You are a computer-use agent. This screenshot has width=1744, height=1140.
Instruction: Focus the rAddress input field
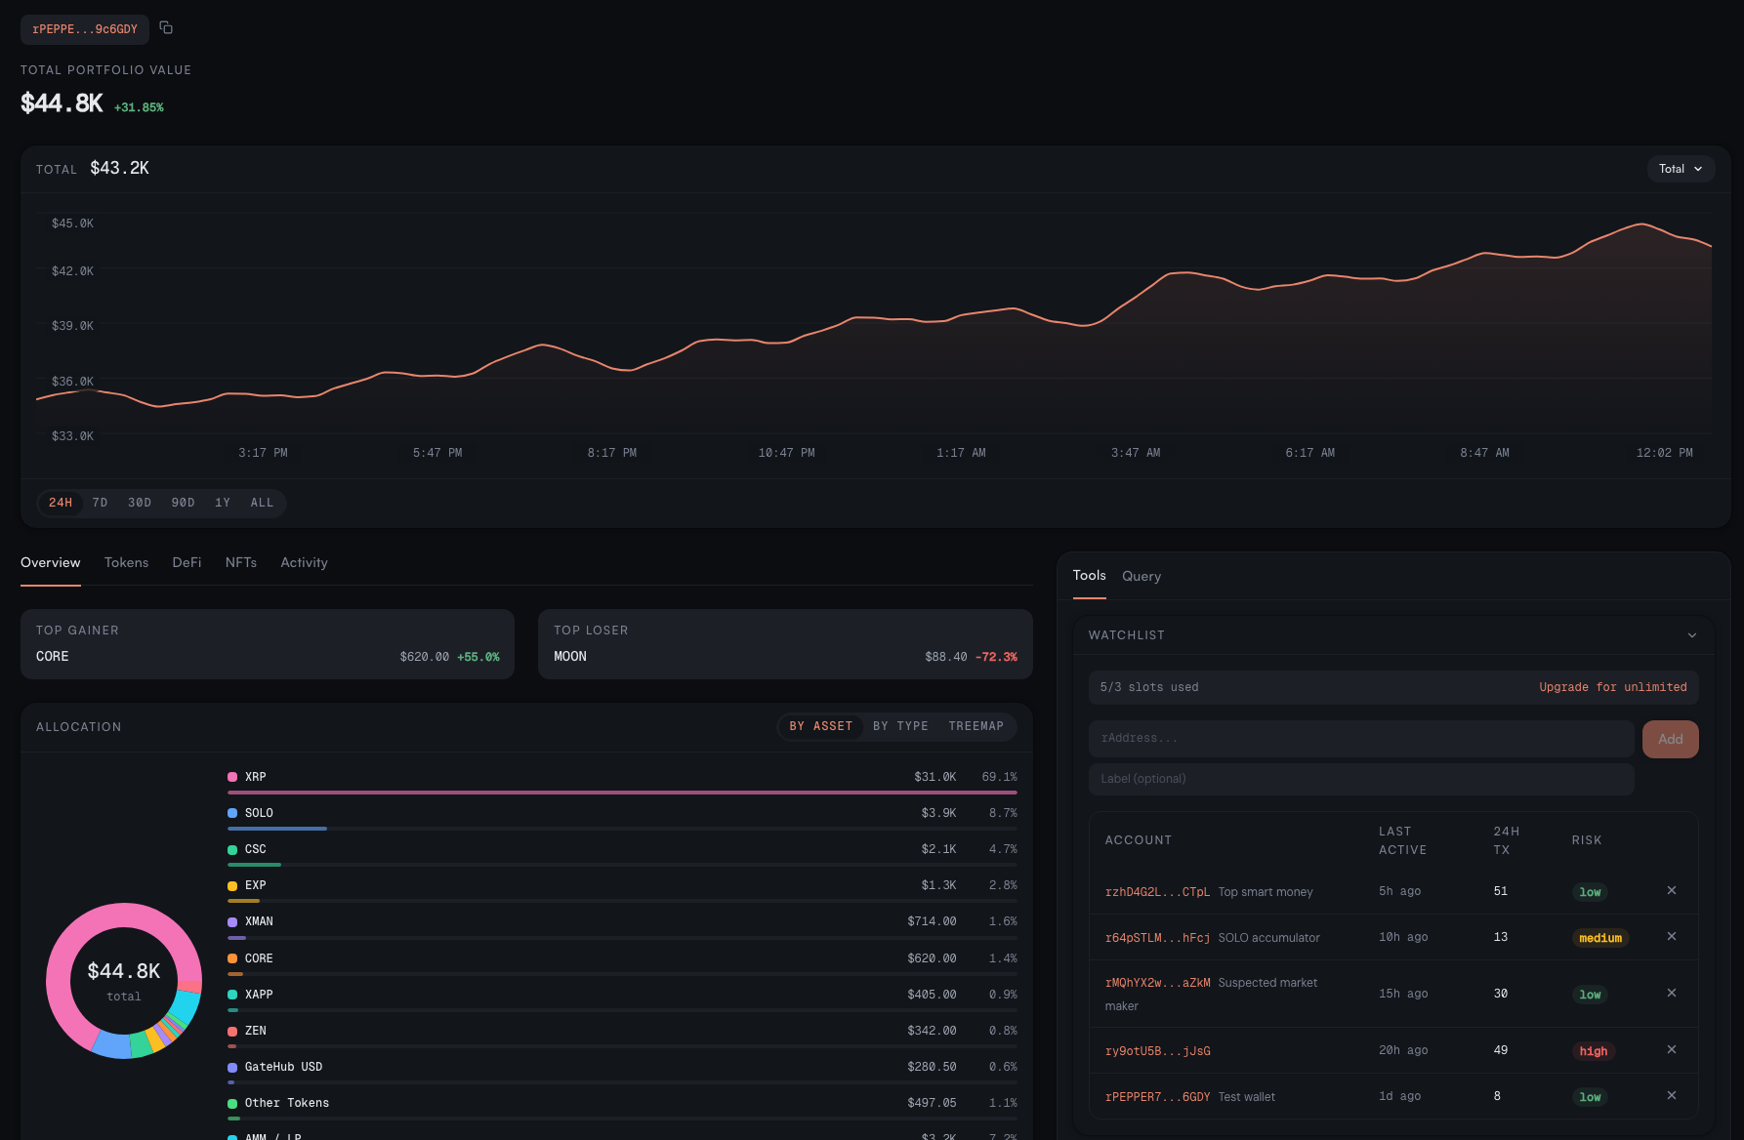[x=1361, y=739]
